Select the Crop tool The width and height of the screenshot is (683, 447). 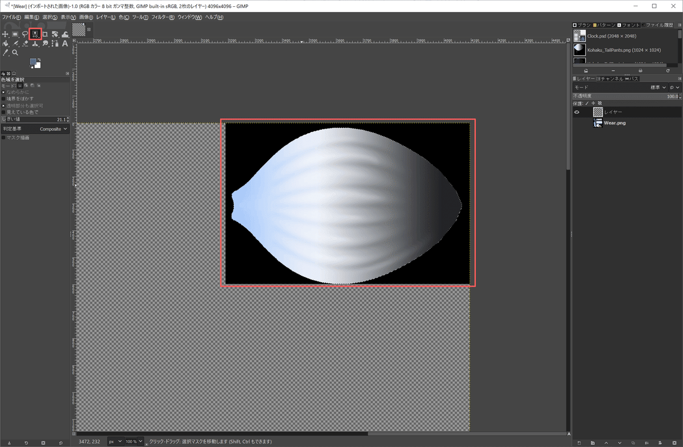tap(45, 34)
